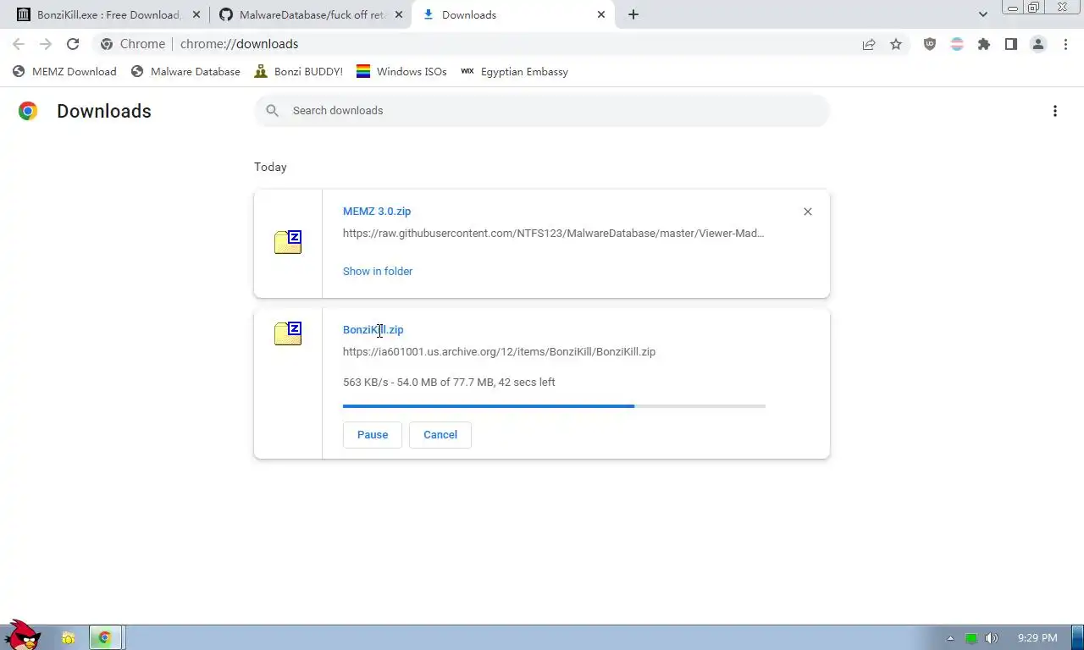Click the archive.org BonziKill source URL
Viewport: 1084px width, 650px height.
click(499, 352)
